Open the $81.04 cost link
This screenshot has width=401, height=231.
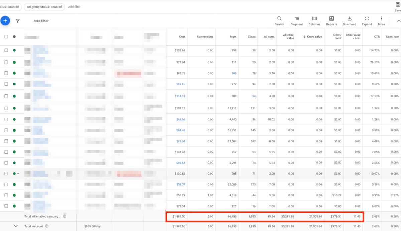tap(180, 141)
